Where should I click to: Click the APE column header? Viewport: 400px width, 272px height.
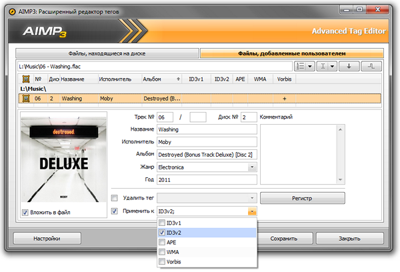(240, 79)
